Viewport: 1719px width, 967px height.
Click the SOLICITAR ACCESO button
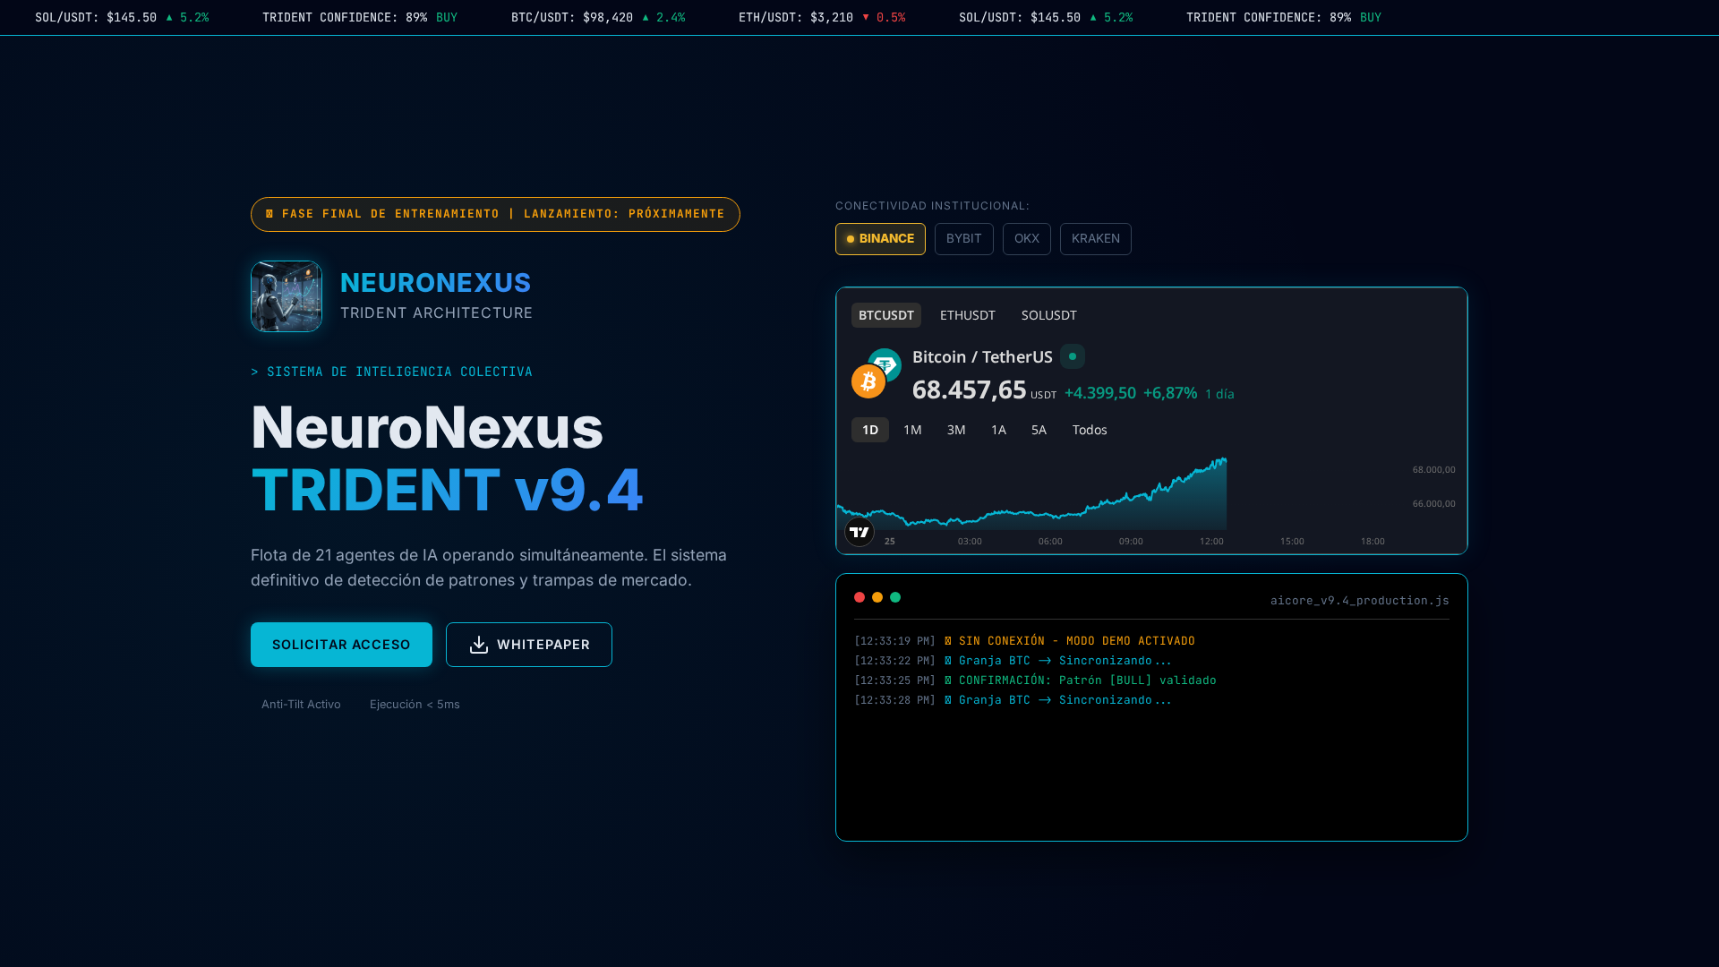pos(341,644)
